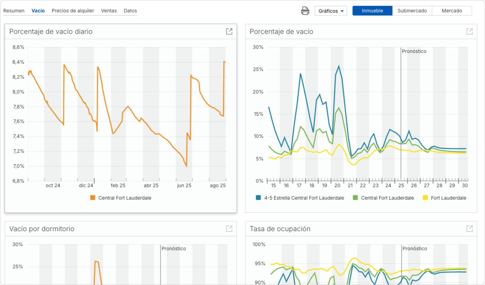Viewport: 485px width, 285px height.
Task: Open the Gráficos dropdown
Action: coord(330,11)
